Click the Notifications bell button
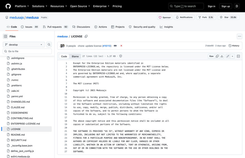Screen dimensions: 245x158 [184, 17]
